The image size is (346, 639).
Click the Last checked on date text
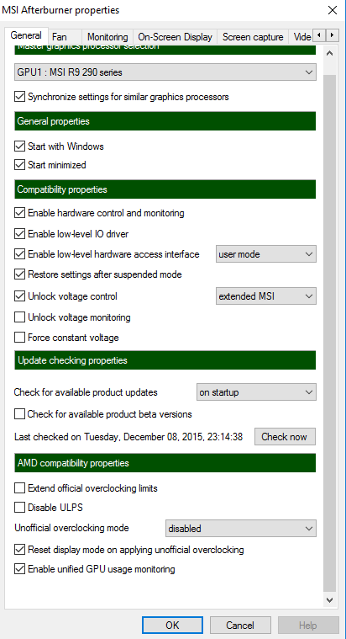tap(128, 437)
